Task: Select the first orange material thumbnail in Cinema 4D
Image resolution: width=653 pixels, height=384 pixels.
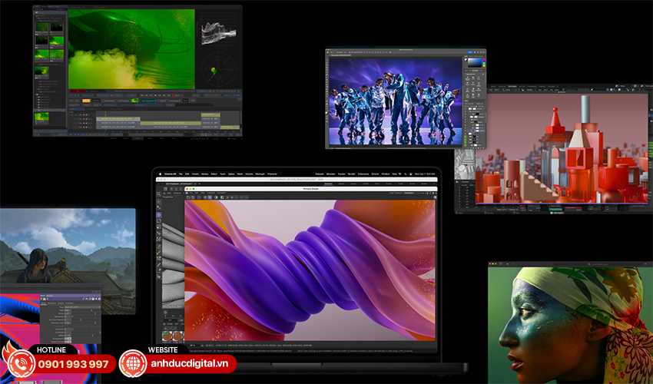Action: (166, 336)
